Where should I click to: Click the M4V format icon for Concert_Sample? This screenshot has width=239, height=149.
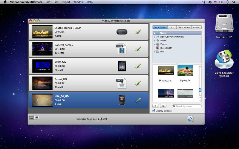pyautogui.click(x=122, y=49)
